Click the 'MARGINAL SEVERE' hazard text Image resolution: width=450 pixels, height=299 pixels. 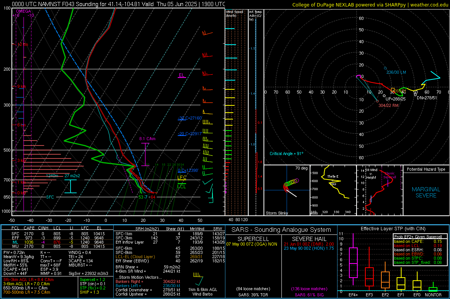click(x=426, y=192)
